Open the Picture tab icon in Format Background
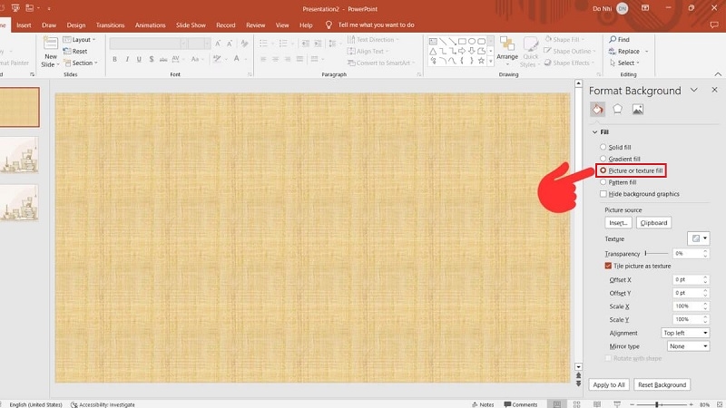Image resolution: width=726 pixels, height=408 pixels. pyautogui.click(x=638, y=109)
